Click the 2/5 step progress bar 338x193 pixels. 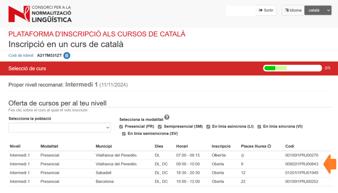click(292, 68)
